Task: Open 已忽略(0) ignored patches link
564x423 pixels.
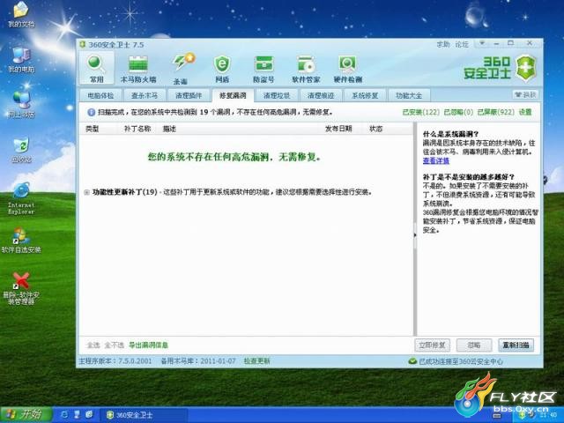Action: [x=458, y=112]
